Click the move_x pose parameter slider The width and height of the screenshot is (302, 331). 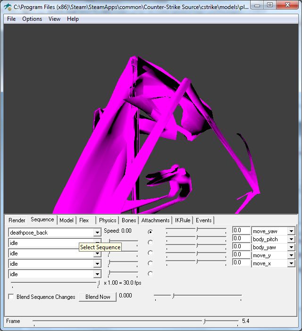pos(196,262)
